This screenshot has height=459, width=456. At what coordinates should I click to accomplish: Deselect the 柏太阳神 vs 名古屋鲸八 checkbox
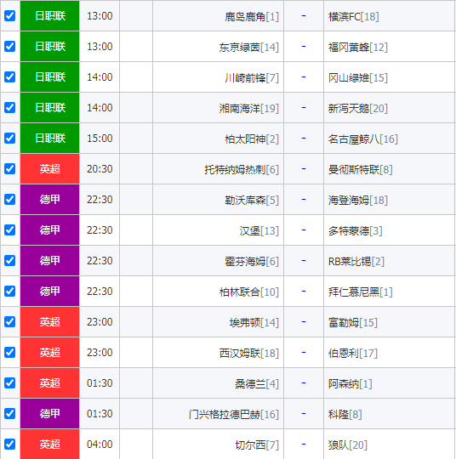[9, 138]
